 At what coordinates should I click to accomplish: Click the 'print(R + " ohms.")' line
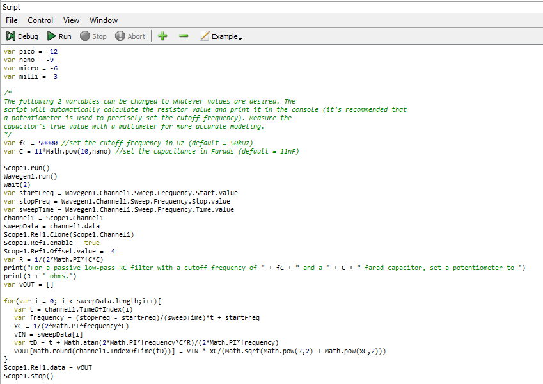tap(40, 276)
